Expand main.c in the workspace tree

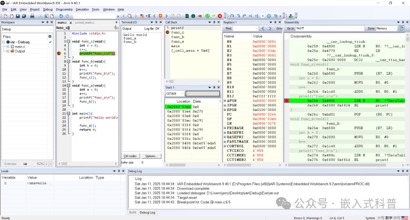click(x=8, y=47)
